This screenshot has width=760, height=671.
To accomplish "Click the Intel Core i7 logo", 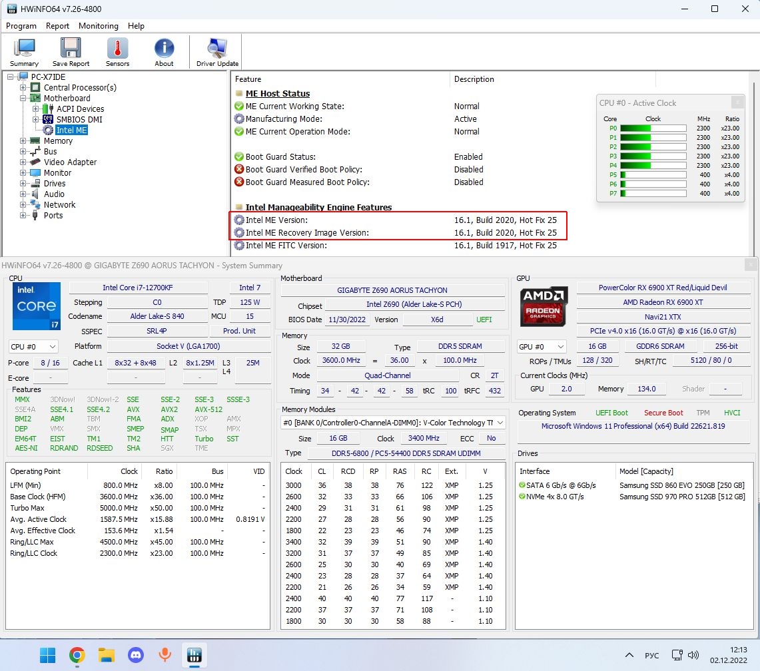I will 37,306.
